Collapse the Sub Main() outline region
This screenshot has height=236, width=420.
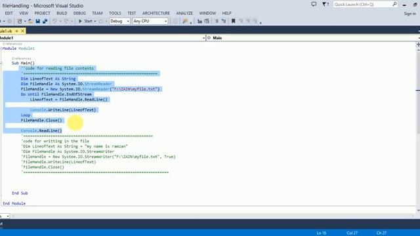click(x=1, y=63)
